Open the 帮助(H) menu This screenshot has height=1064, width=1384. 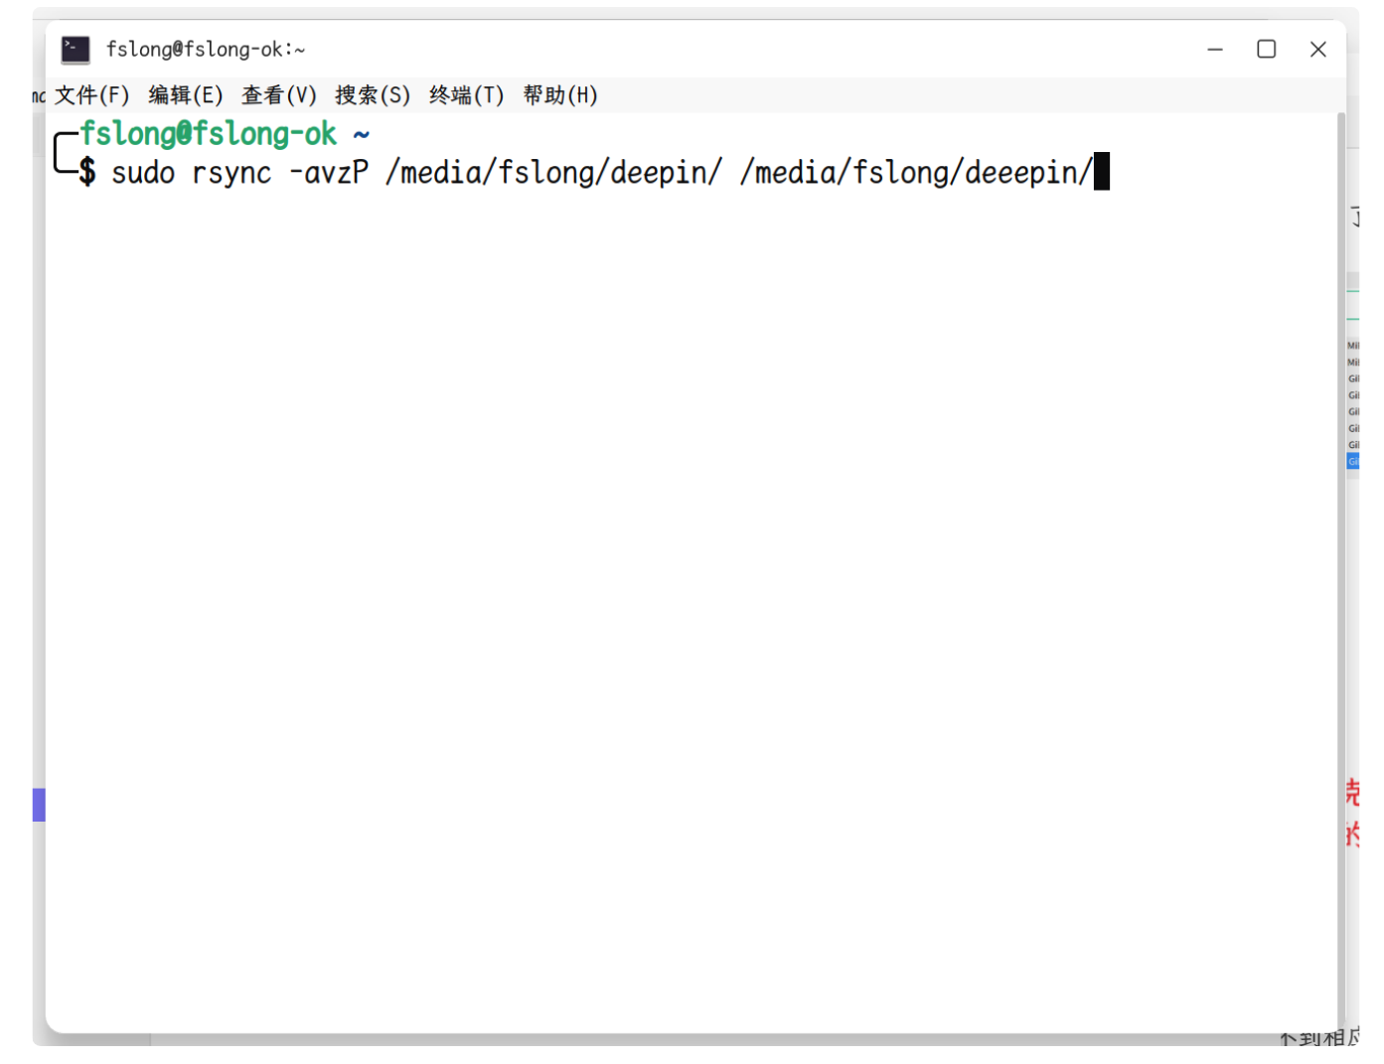(560, 95)
